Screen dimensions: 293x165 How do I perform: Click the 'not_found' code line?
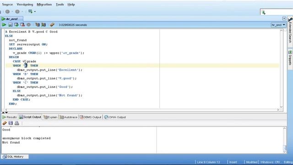point(18,40)
